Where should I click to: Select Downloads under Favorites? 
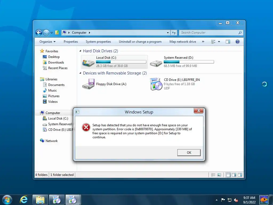pos(56,62)
